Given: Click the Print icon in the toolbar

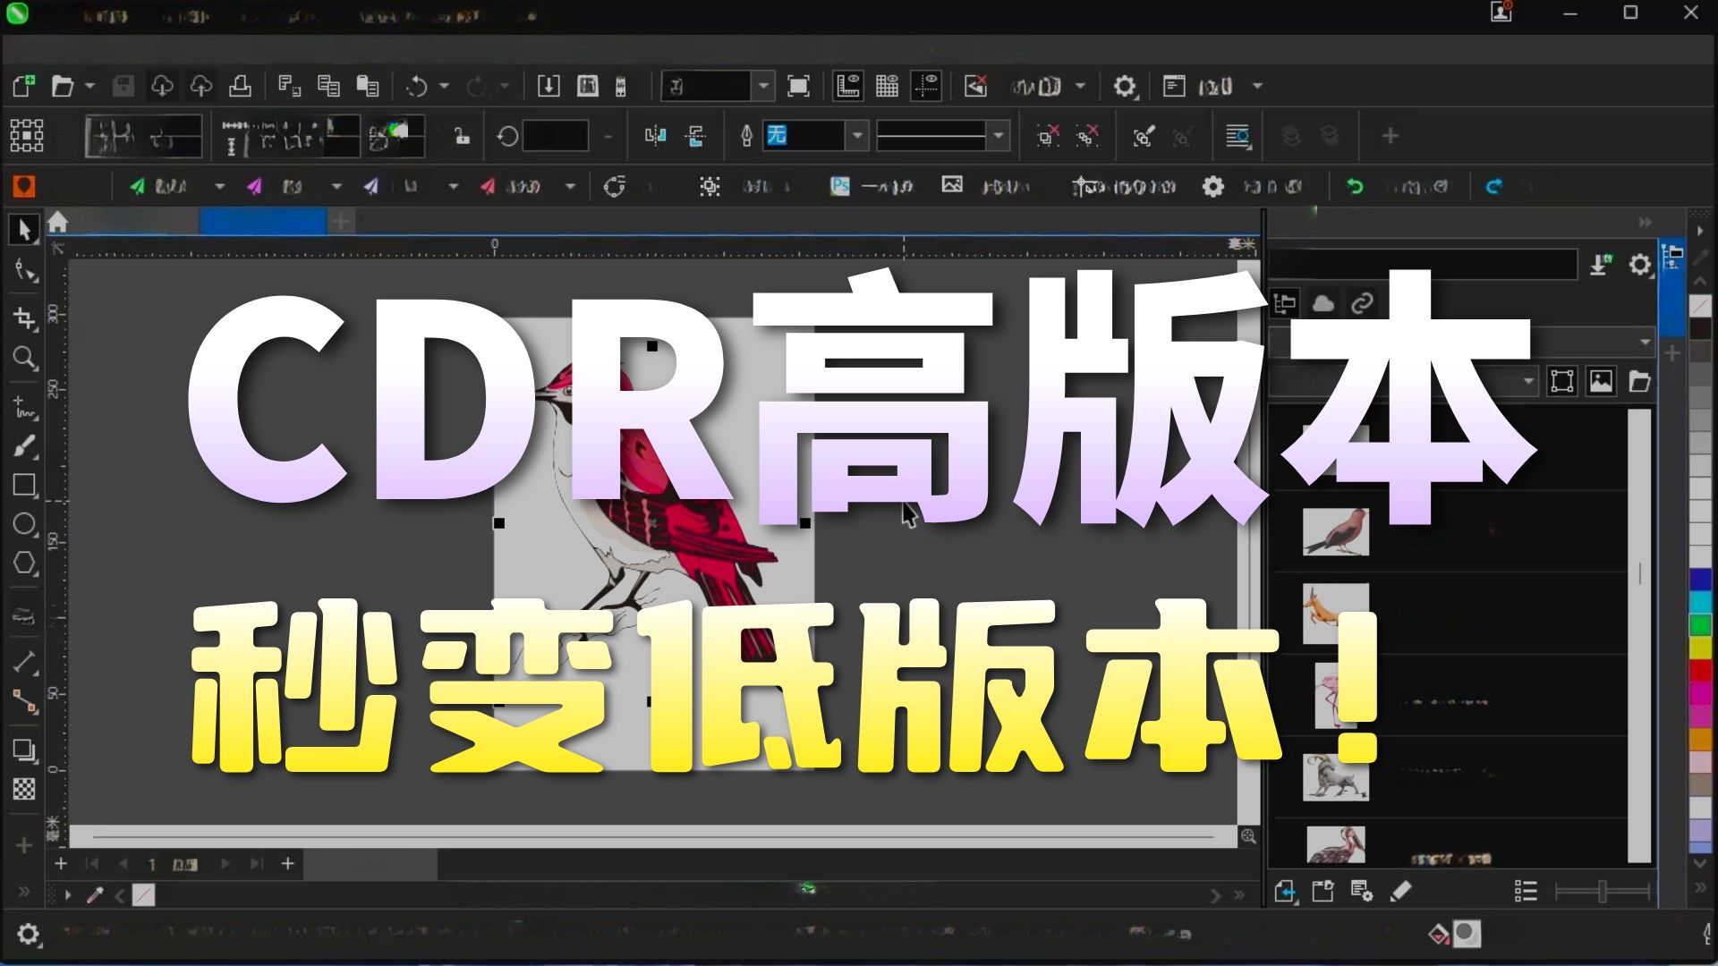Looking at the screenshot, I should click(239, 86).
